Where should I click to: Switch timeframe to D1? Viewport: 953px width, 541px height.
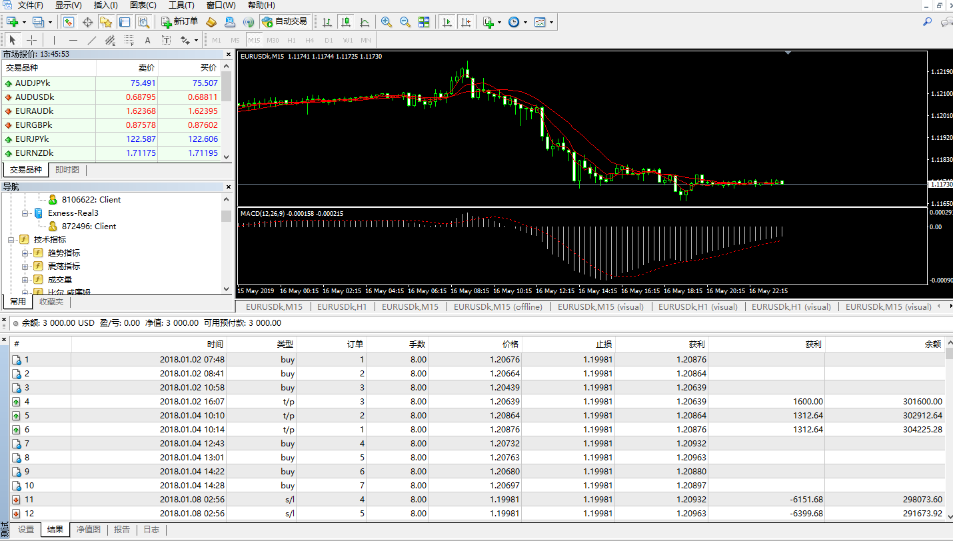click(329, 40)
